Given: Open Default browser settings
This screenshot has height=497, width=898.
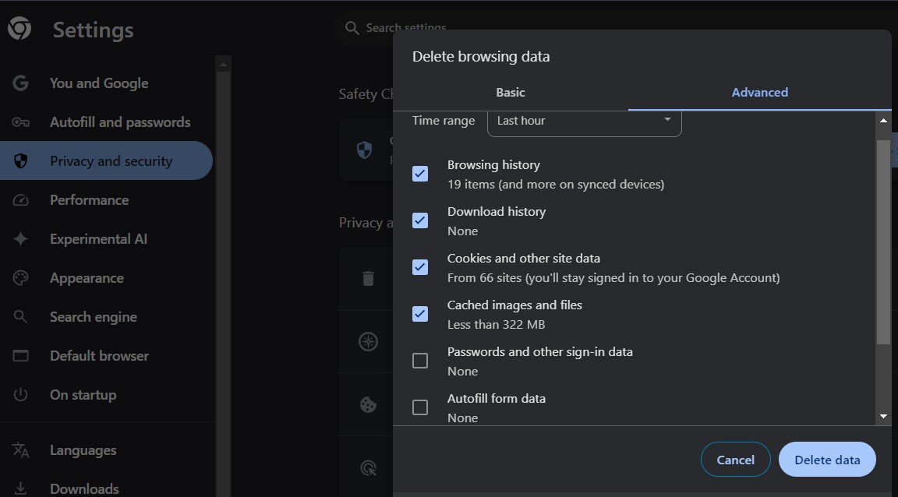Looking at the screenshot, I should tap(107, 355).
